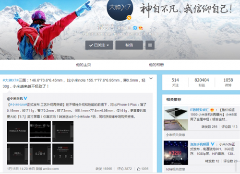Click the blue V badge next to 泡泡手机频道

[213, 144]
